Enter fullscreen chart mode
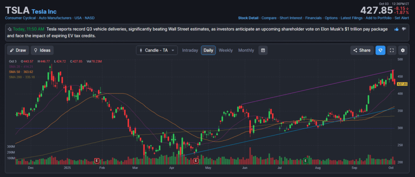The height and width of the screenshot is (177, 415). [391, 50]
